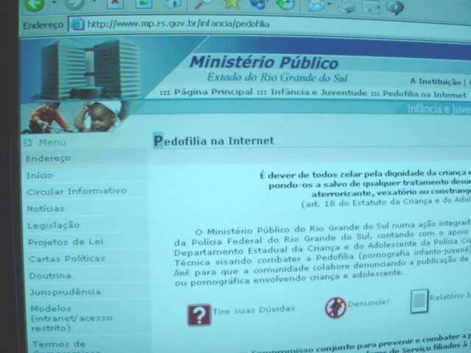Click the Menu arrow icon
The image size is (471, 353).
[x=28, y=142]
